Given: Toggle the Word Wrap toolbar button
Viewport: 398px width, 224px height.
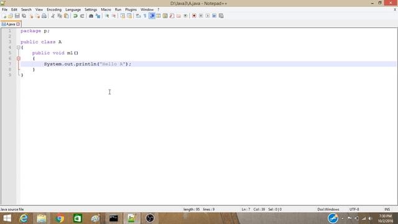Looking at the screenshot, I should pos(138,16).
